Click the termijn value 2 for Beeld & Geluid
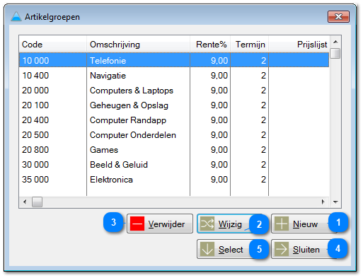 point(263,165)
